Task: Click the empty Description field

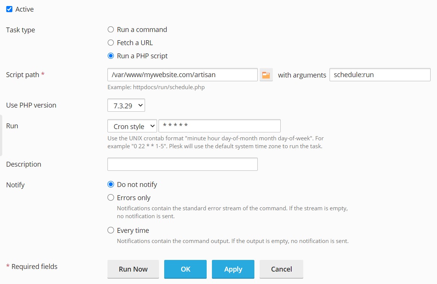Action: [x=182, y=164]
